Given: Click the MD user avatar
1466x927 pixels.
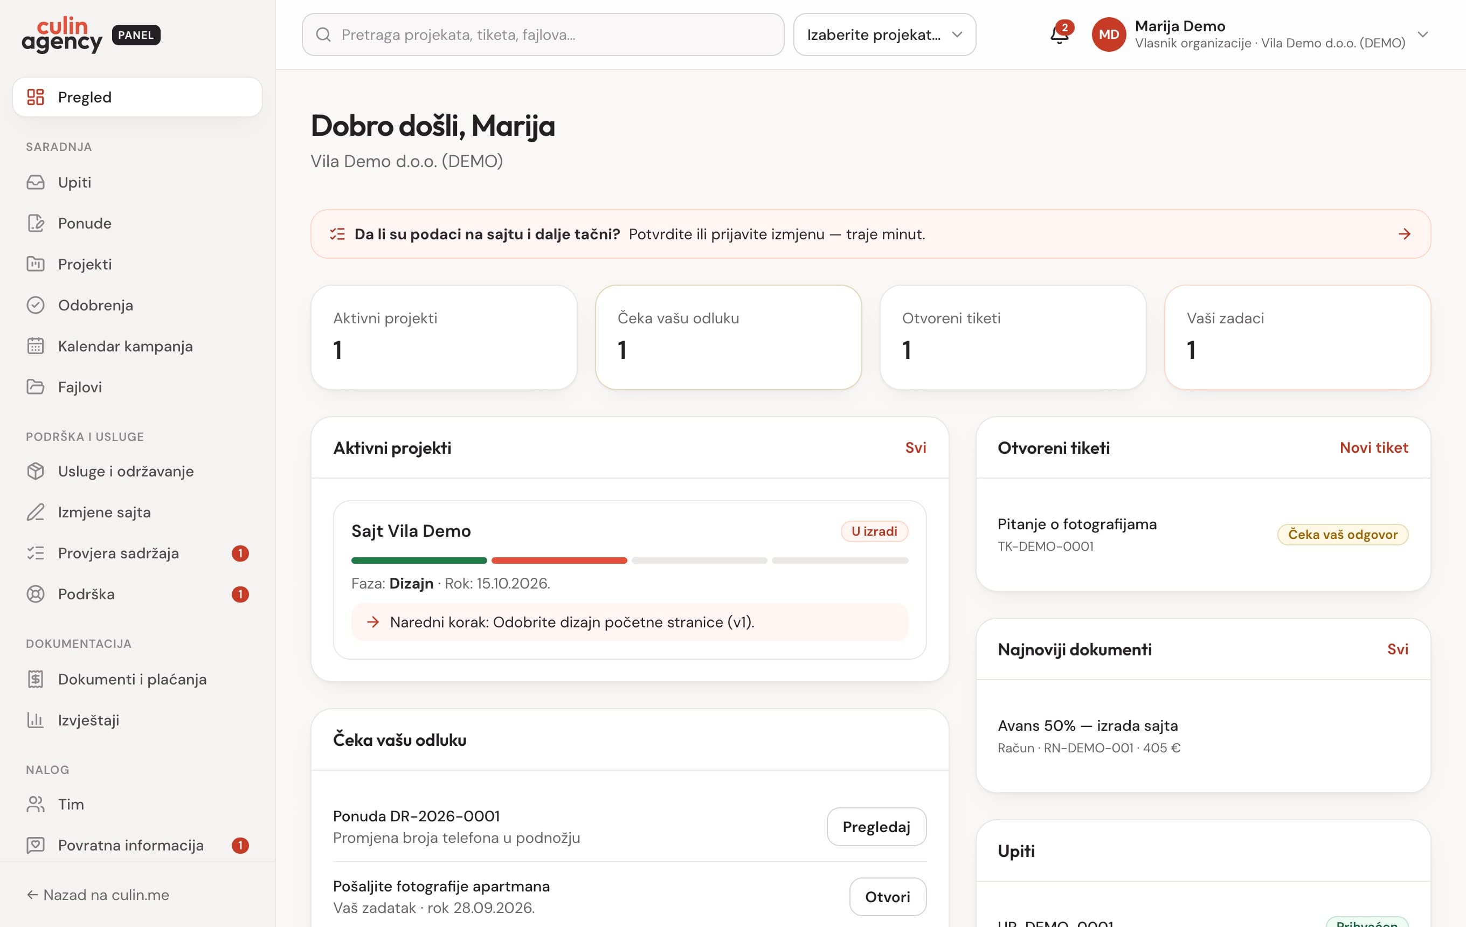Looking at the screenshot, I should 1109,34.
